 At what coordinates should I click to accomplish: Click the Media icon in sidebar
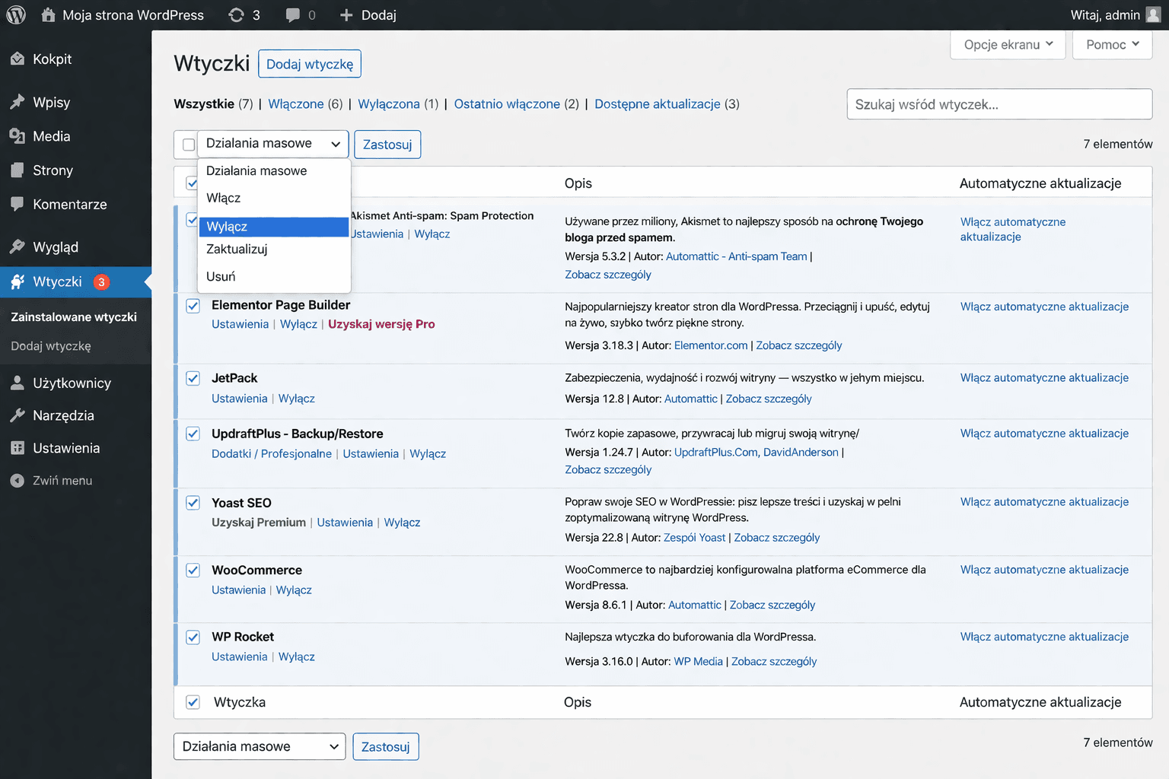[x=18, y=136]
